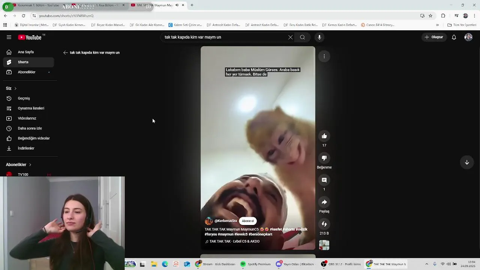Image resolution: width=480 pixels, height=270 pixels.
Task: Close the Kıskanmak 1. Bölüm tab
Action: [x=64, y=5]
